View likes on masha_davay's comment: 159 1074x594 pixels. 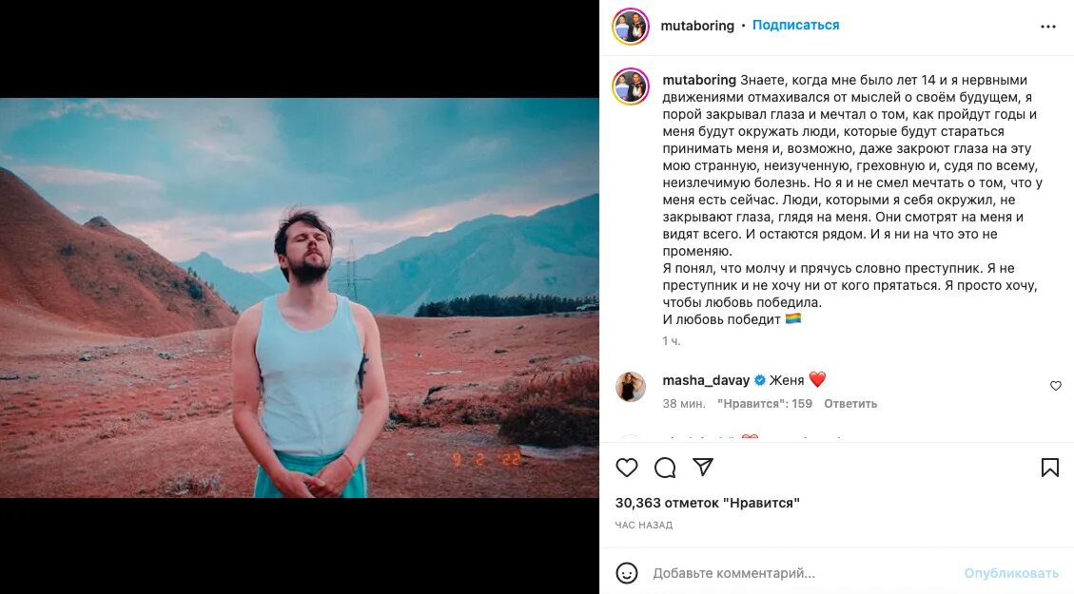tap(765, 404)
